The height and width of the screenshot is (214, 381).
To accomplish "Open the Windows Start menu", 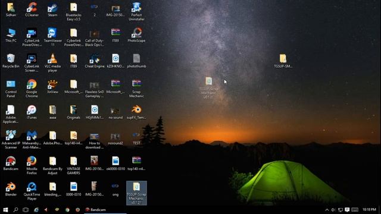I will tap(5, 210).
